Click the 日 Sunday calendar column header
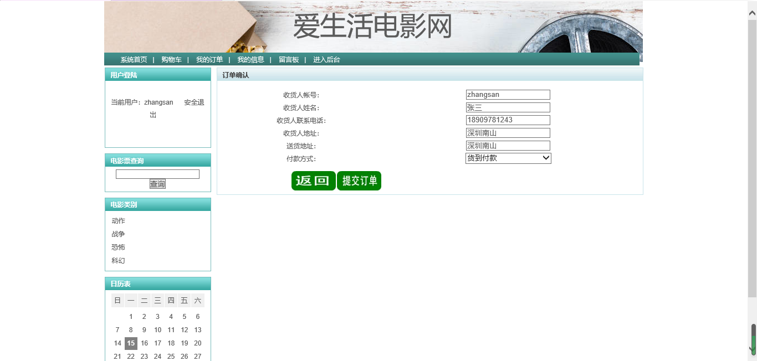Image resolution: width=757 pixels, height=361 pixels. click(x=117, y=301)
